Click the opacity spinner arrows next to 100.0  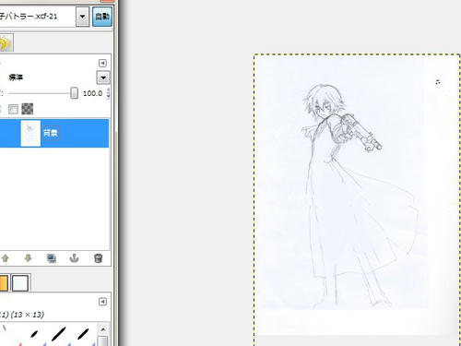(108, 93)
